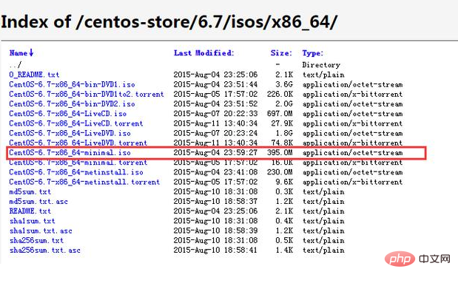Select the 3.6G size value for DVD1.iso
The width and height of the screenshot is (458, 283).
click(x=284, y=85)
